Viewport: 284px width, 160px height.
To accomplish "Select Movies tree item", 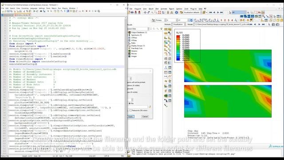I will tap(134, 54).
